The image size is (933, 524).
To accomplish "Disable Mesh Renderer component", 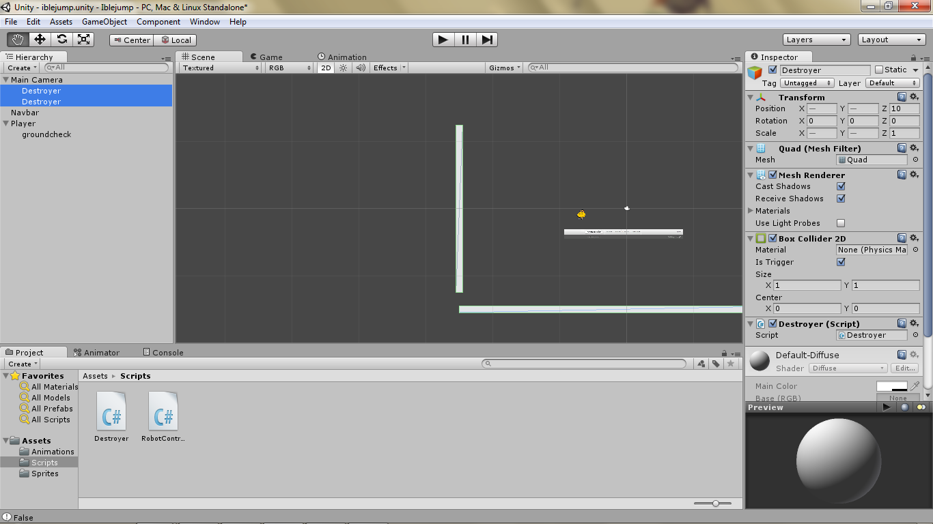I will (772, 175).
